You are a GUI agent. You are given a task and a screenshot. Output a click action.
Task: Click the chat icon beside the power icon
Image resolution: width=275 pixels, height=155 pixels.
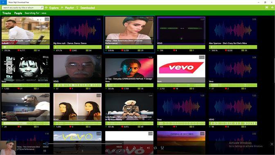coord(267,7)
